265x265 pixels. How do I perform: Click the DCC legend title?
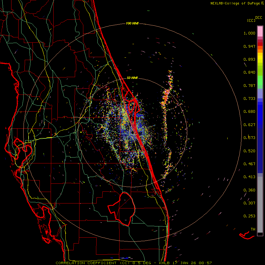point(259,18)
